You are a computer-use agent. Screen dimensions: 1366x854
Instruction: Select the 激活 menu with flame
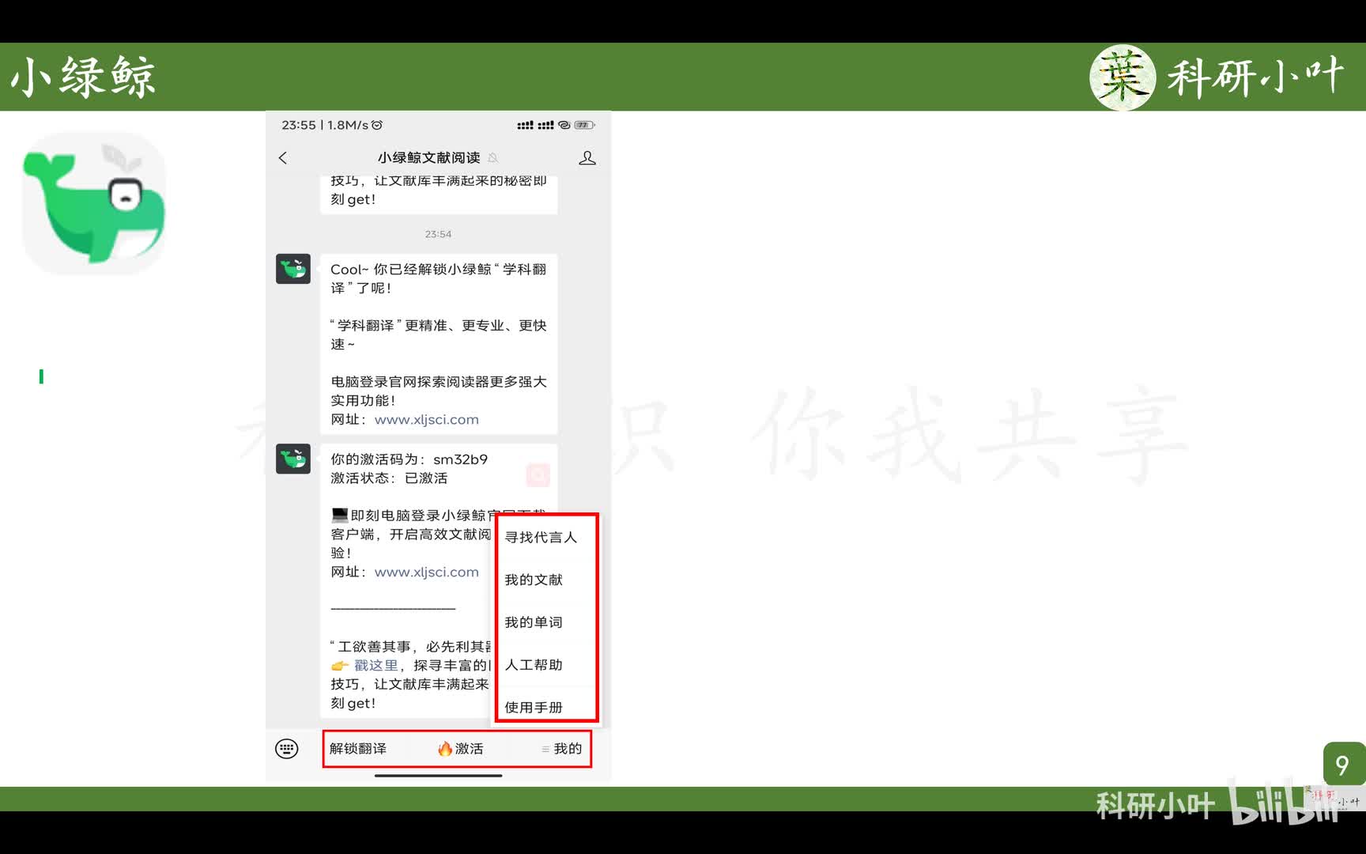(x=460, y=748)
